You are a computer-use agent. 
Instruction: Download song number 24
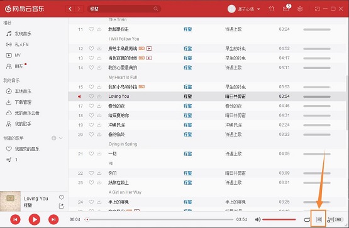[99, 202]
